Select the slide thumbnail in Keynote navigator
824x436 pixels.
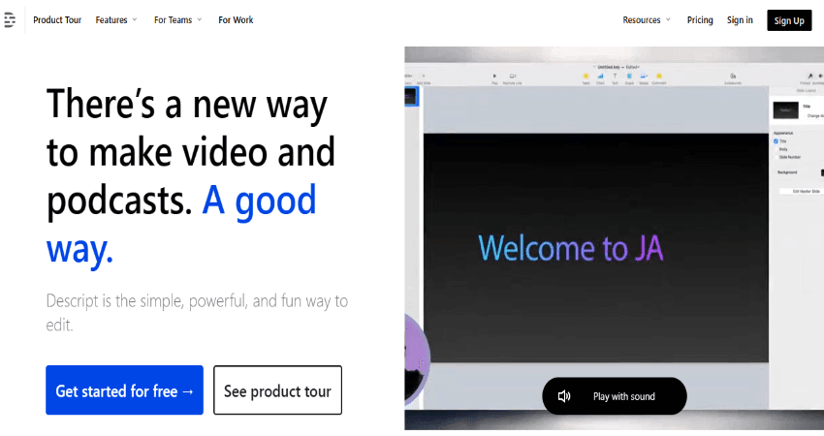(x=410, y=97)
